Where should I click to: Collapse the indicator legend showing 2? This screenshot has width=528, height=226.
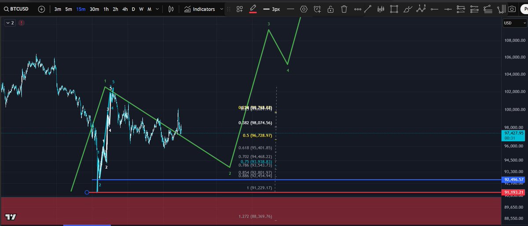tap(10, 23)
